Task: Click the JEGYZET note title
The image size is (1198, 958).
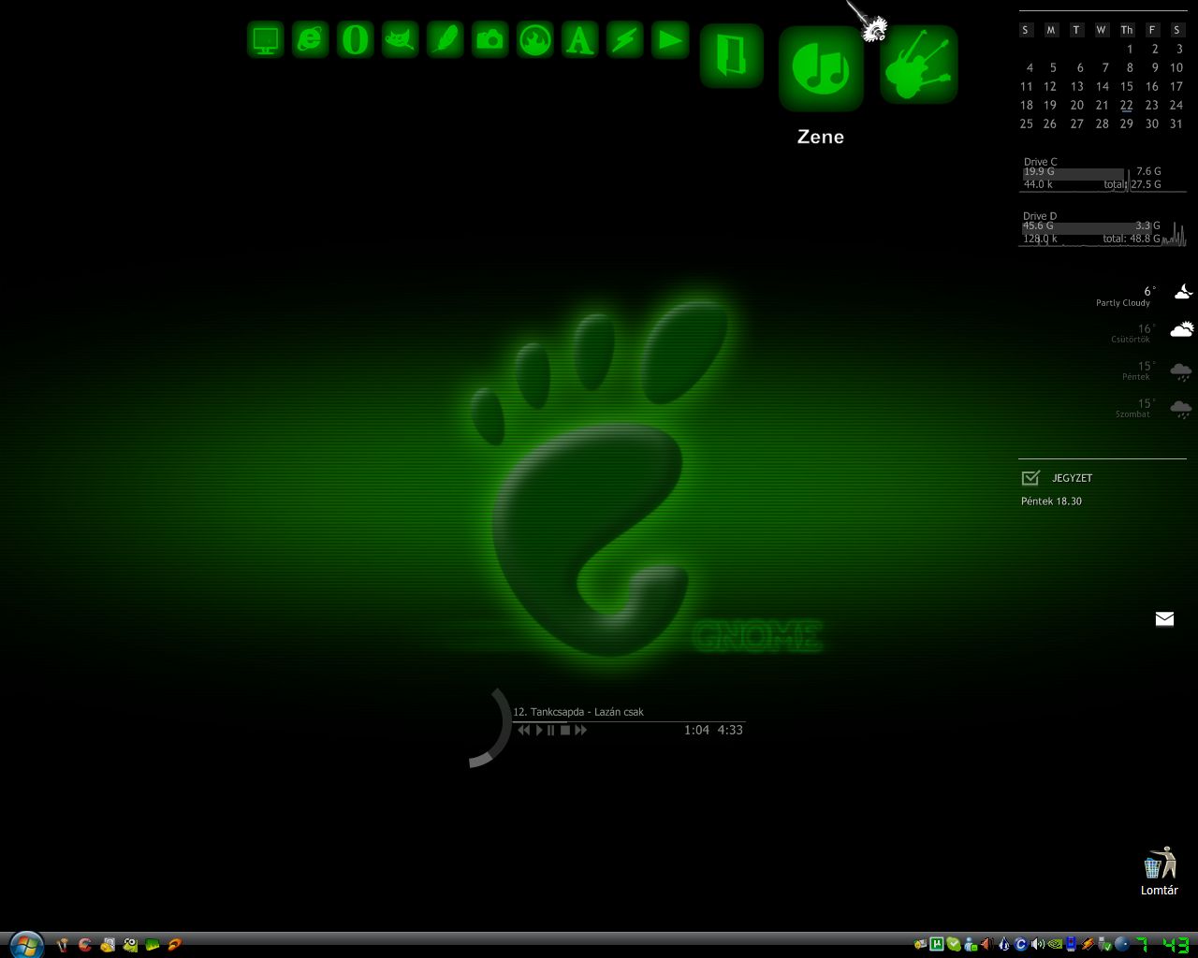Action: pyautogui.click(x=1072, y=478)
